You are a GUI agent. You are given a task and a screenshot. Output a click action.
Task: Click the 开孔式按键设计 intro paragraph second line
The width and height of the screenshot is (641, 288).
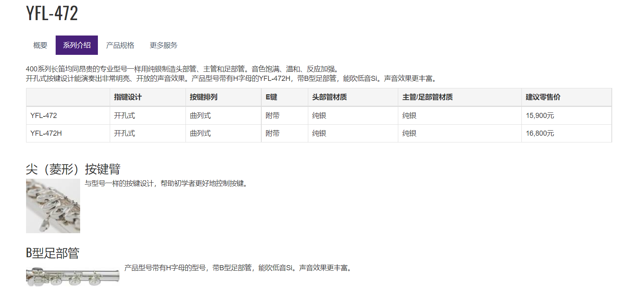[232, 79]
